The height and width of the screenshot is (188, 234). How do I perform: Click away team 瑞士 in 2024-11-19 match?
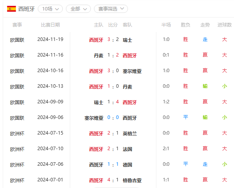pos(127,40)
